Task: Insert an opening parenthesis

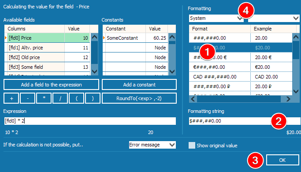Action: click(x=76, y=98)
